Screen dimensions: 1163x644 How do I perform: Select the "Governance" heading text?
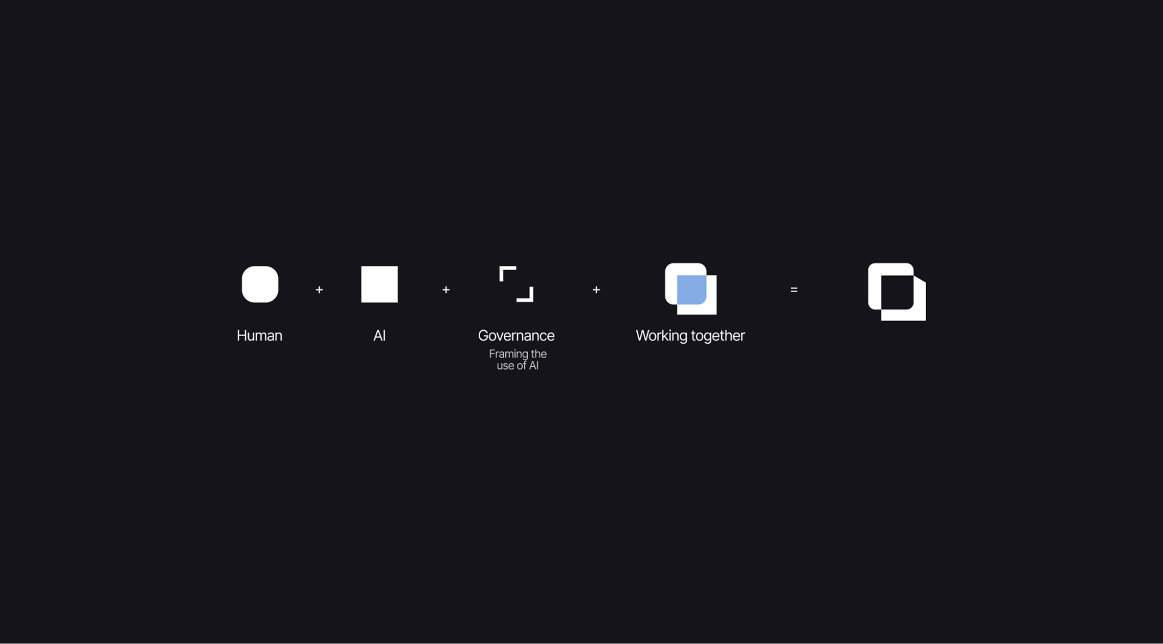point(516,336)
